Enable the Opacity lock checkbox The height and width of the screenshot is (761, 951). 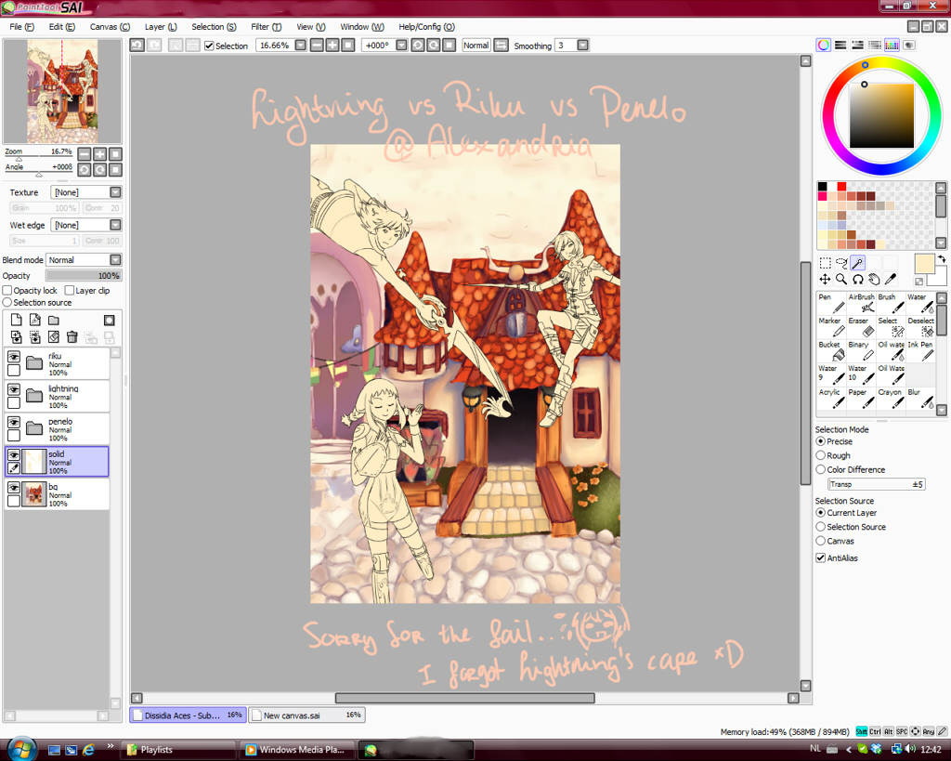click(x=8, y=291)
